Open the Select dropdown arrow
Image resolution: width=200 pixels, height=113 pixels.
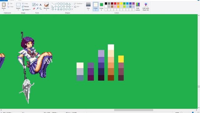tap(18, 10)
